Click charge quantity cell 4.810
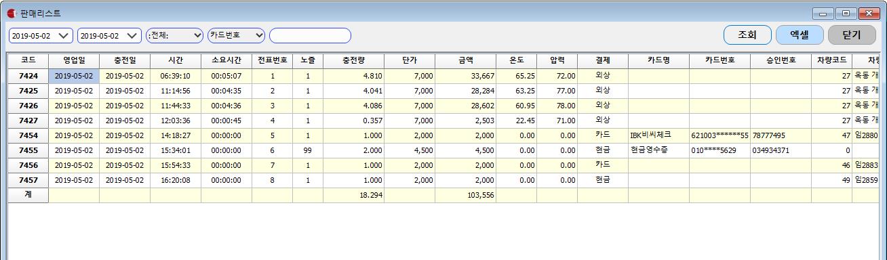The image size is (887, 260). tap(354, 76)
